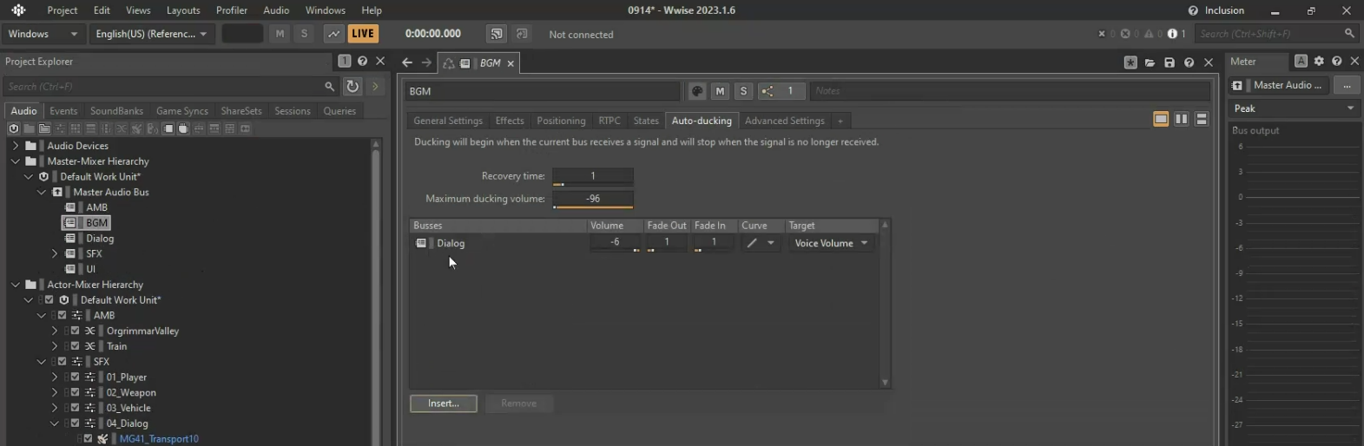The height and width of the screenshot is (446, 1364).
Task: Click the forward arrow next to Project Explorer refresh
Action: coord(375,86)
